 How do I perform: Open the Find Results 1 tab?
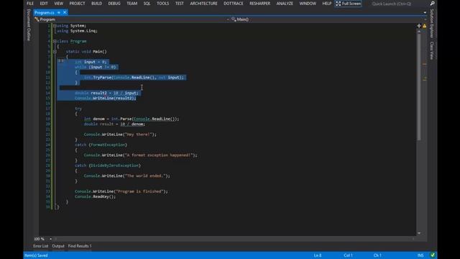click(x=80, y=246)
